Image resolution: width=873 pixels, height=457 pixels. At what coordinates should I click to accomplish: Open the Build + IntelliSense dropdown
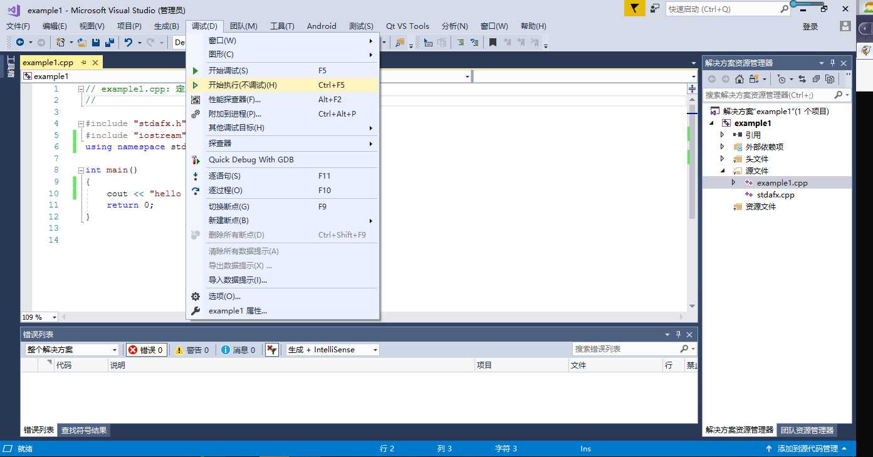(x=332, y=350)
